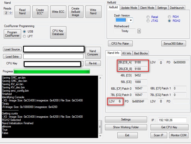
Task: Click Write ECC button
Action: 58,12
